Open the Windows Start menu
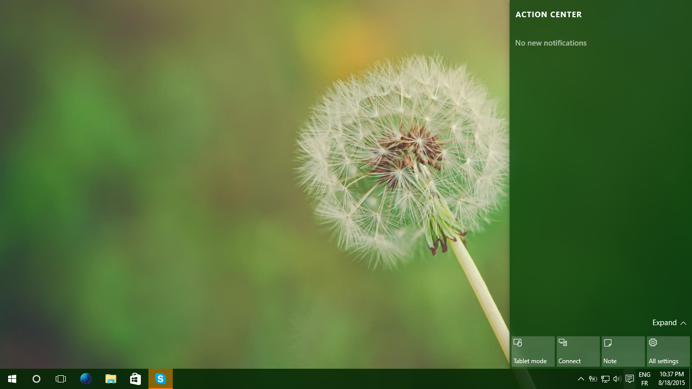692x389 pixels. [x=12, y=379]
